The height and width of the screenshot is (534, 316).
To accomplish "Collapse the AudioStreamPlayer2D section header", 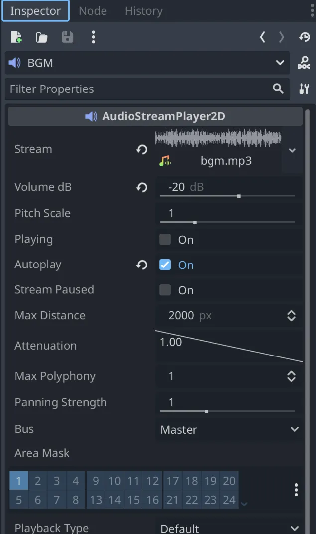I will point(155,117).
